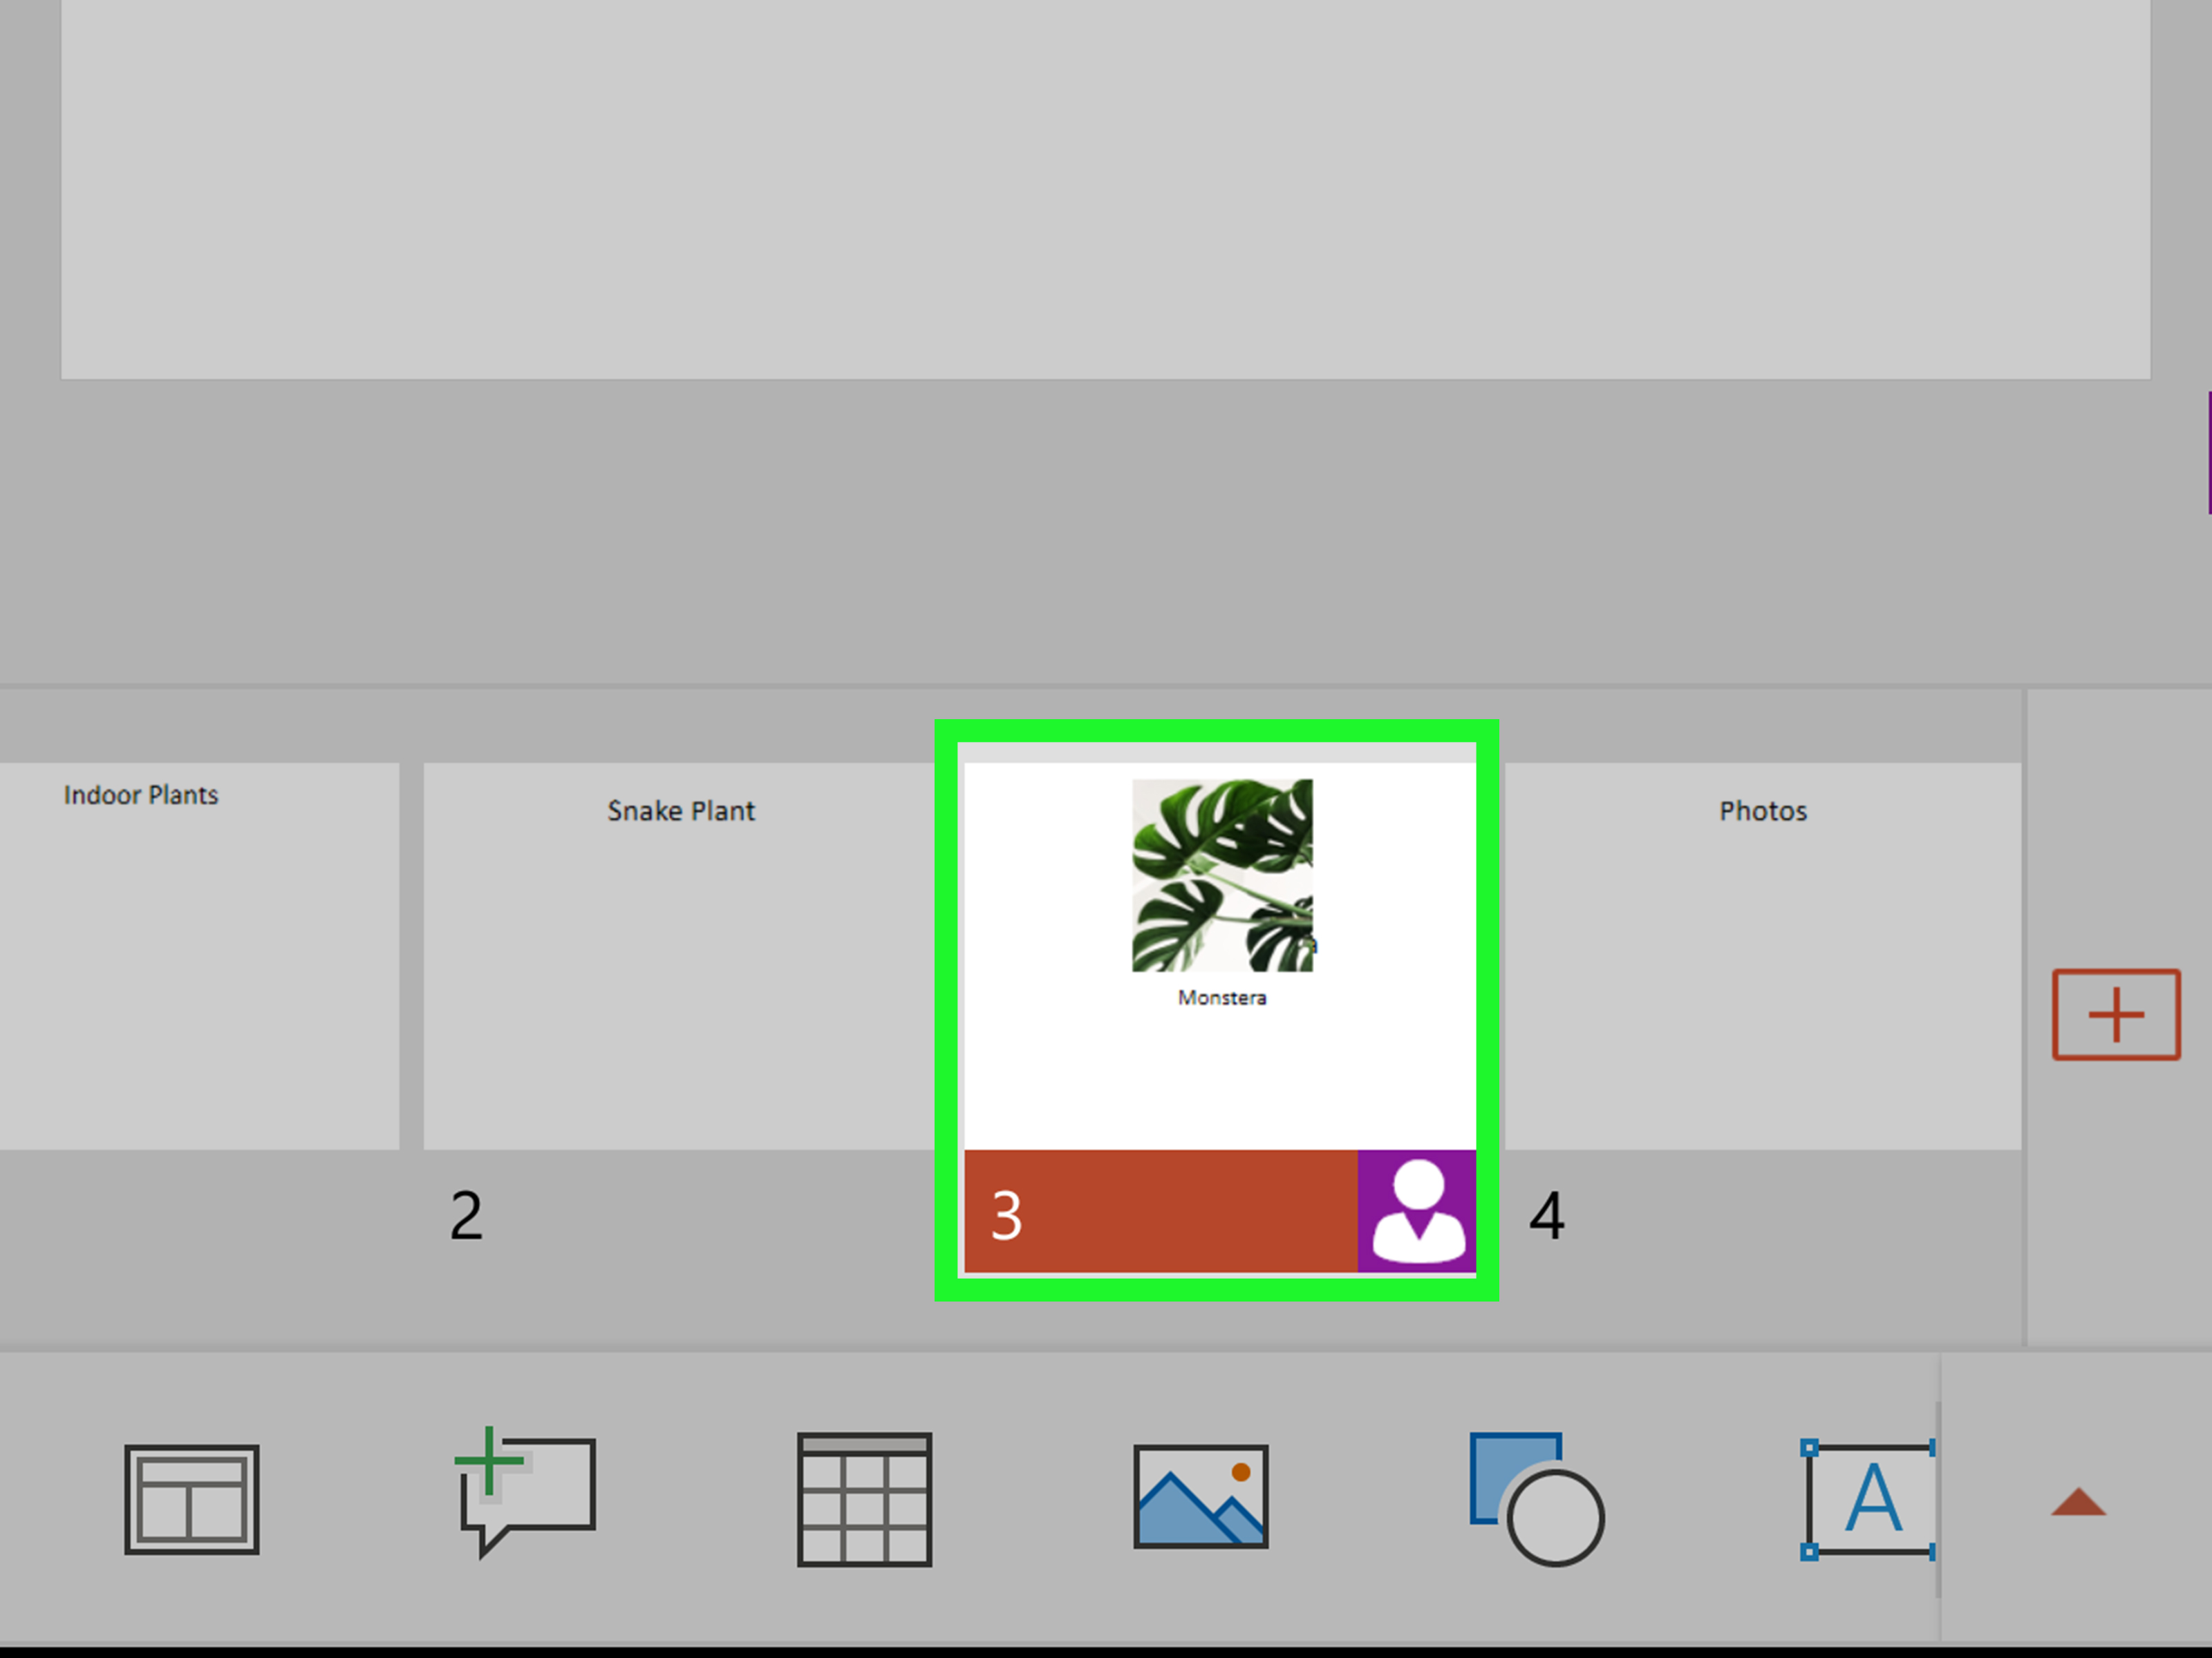Image resolution: width=2212 pixels, height=1658 pixels.
Task: Click the slide number 3 red bar
Action: (x=1160, y=1210)
